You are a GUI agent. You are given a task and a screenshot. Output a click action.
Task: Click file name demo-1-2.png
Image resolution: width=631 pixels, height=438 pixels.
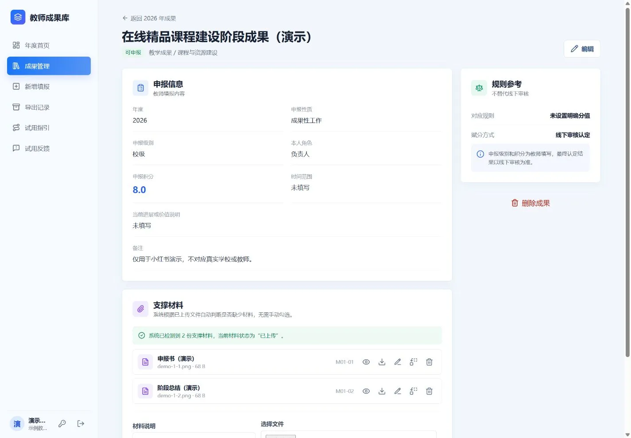[174, 396]
